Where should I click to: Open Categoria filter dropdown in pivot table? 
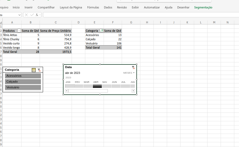[x=102, y=31]
